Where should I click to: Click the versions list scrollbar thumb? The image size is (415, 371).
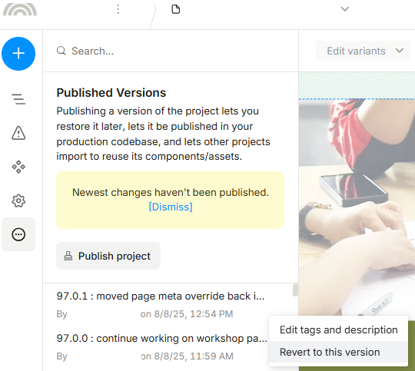pos(295,290)
